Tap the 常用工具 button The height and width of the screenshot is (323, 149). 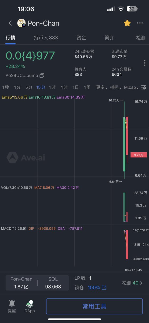click(94, 306)
